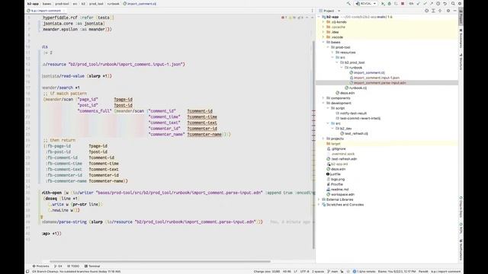Select justfile in project tree
The image size is (488, 274).
[333, 174]
